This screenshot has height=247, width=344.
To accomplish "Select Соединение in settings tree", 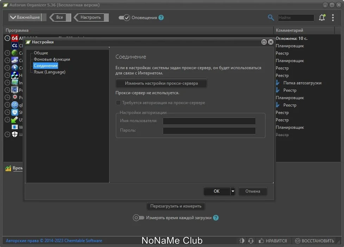I will [46, 66].
